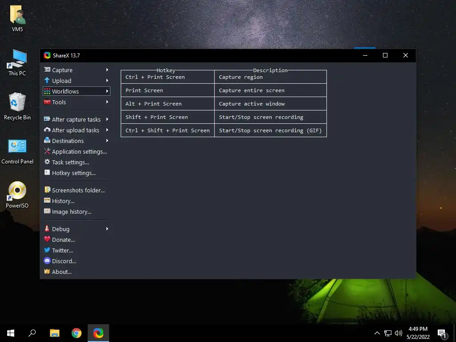Open Image history... text
This screenshot has height=342, width=456.
click(72, 212)
